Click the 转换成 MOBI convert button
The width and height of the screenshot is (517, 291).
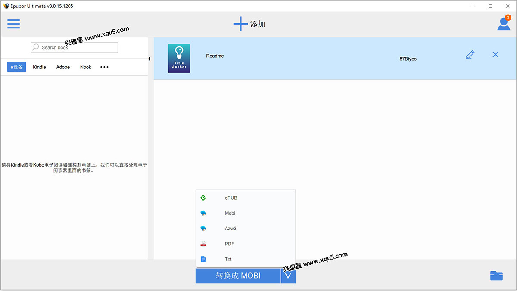click(238, 276)
